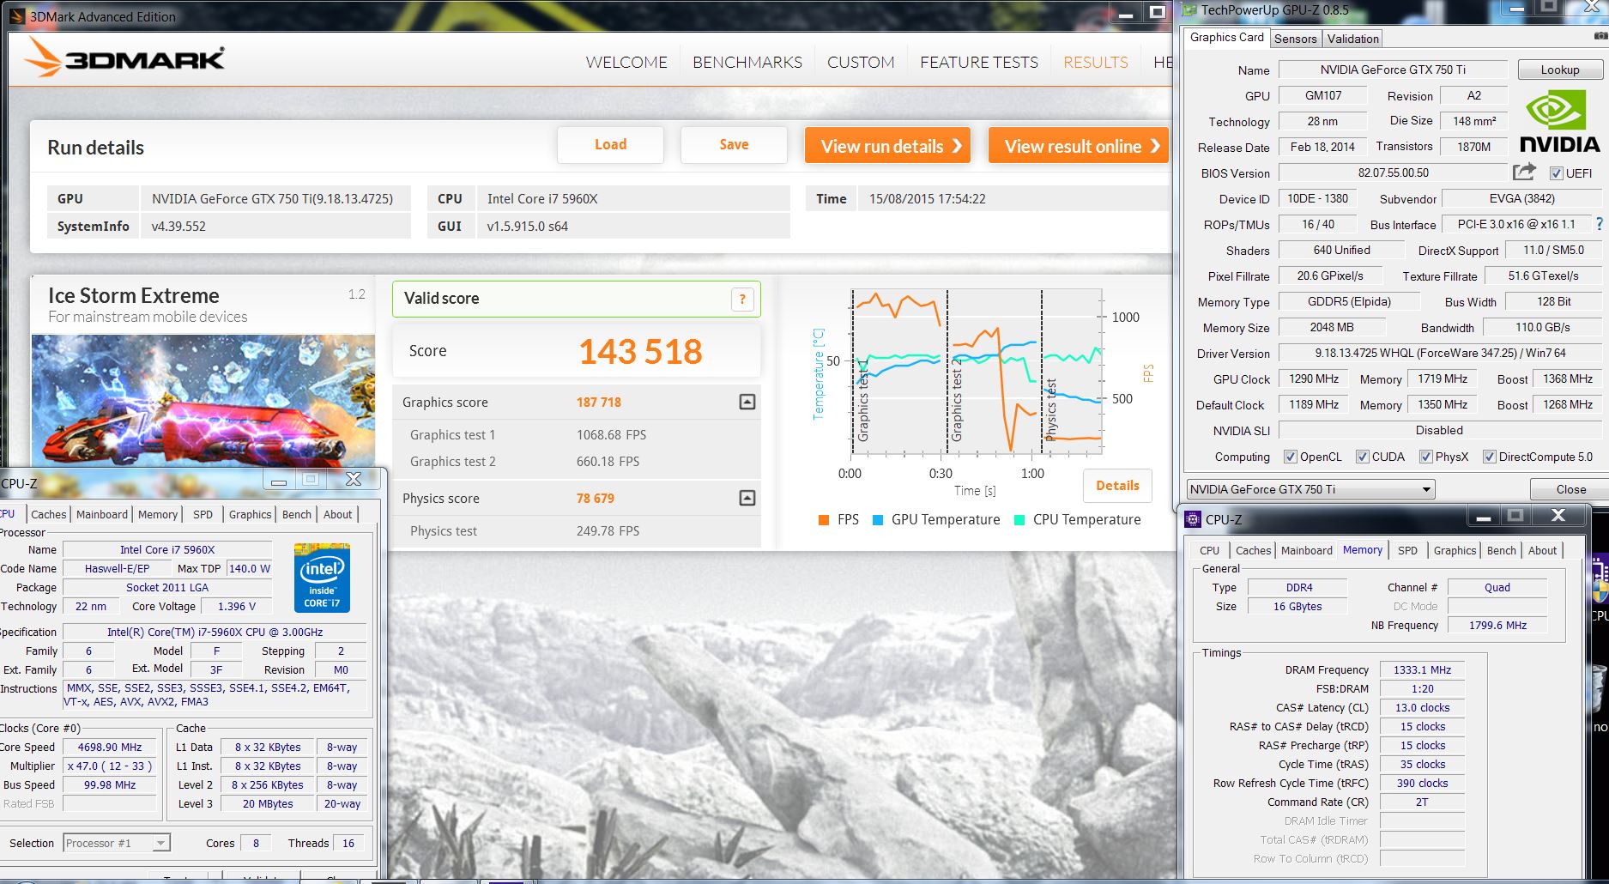Click the BIOS Version field 82.07.55.00.50
Image resolution: width=1609 pixels, height=884 pixels.
[1393, 173]
